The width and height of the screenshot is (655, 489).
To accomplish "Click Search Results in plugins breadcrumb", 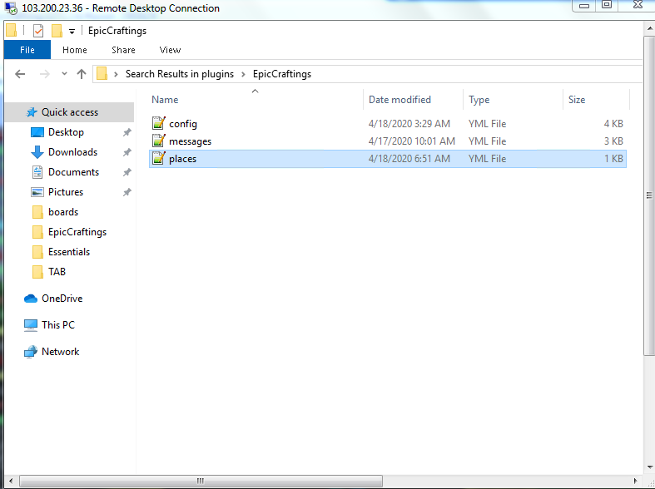I will click(x=180, y=74).
